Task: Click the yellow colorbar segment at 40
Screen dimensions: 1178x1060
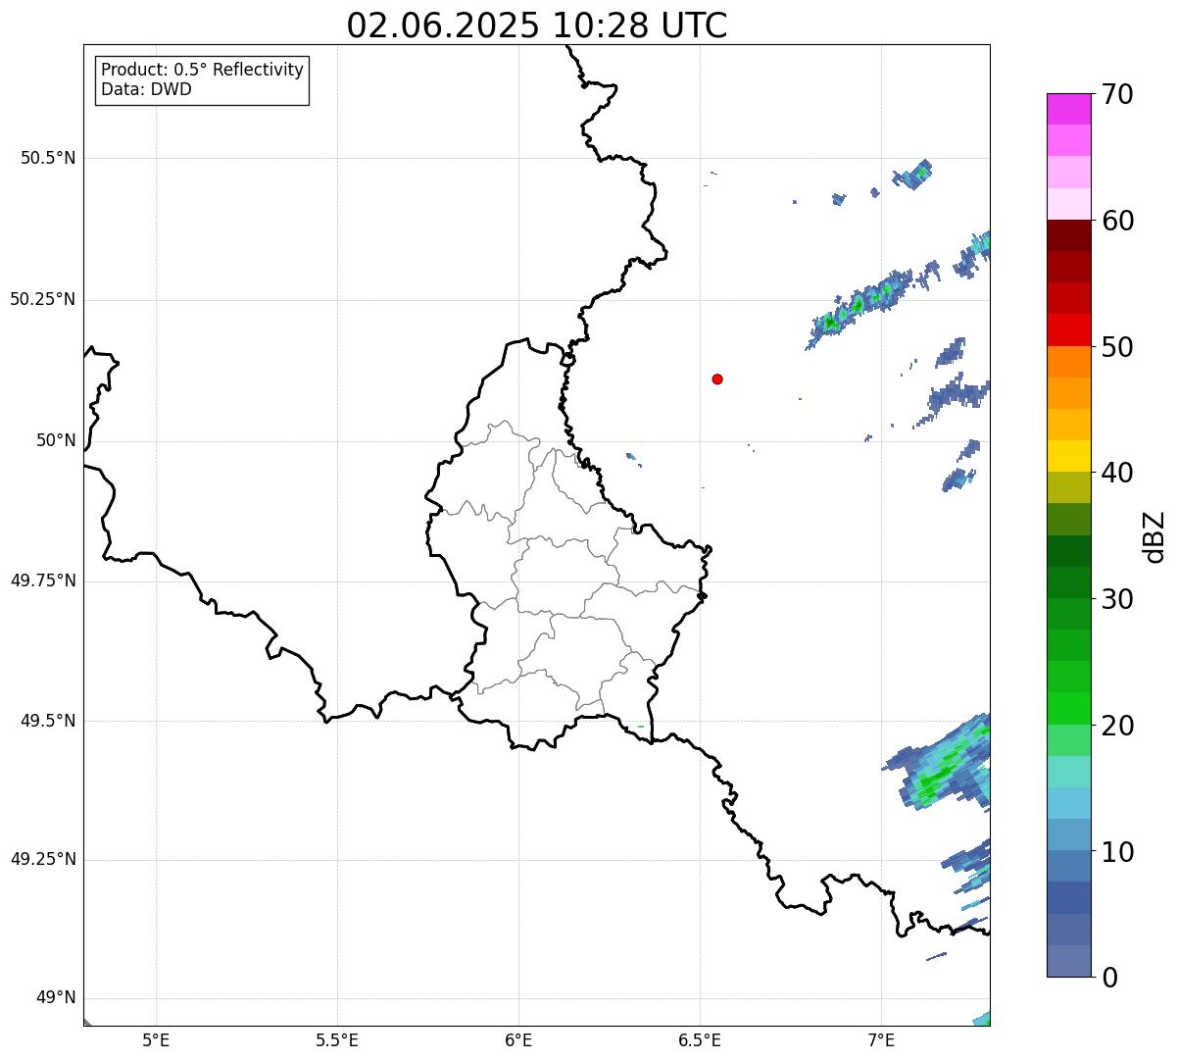Action: tap(1068, 456)
